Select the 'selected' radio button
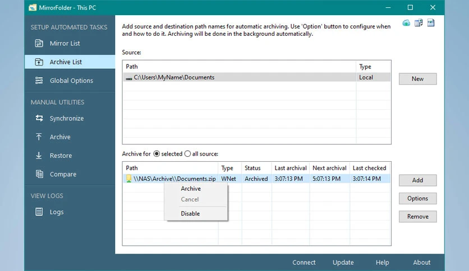 [157, 154]
